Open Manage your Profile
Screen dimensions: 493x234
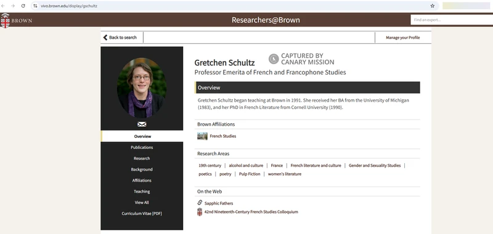tap(403, 38)
